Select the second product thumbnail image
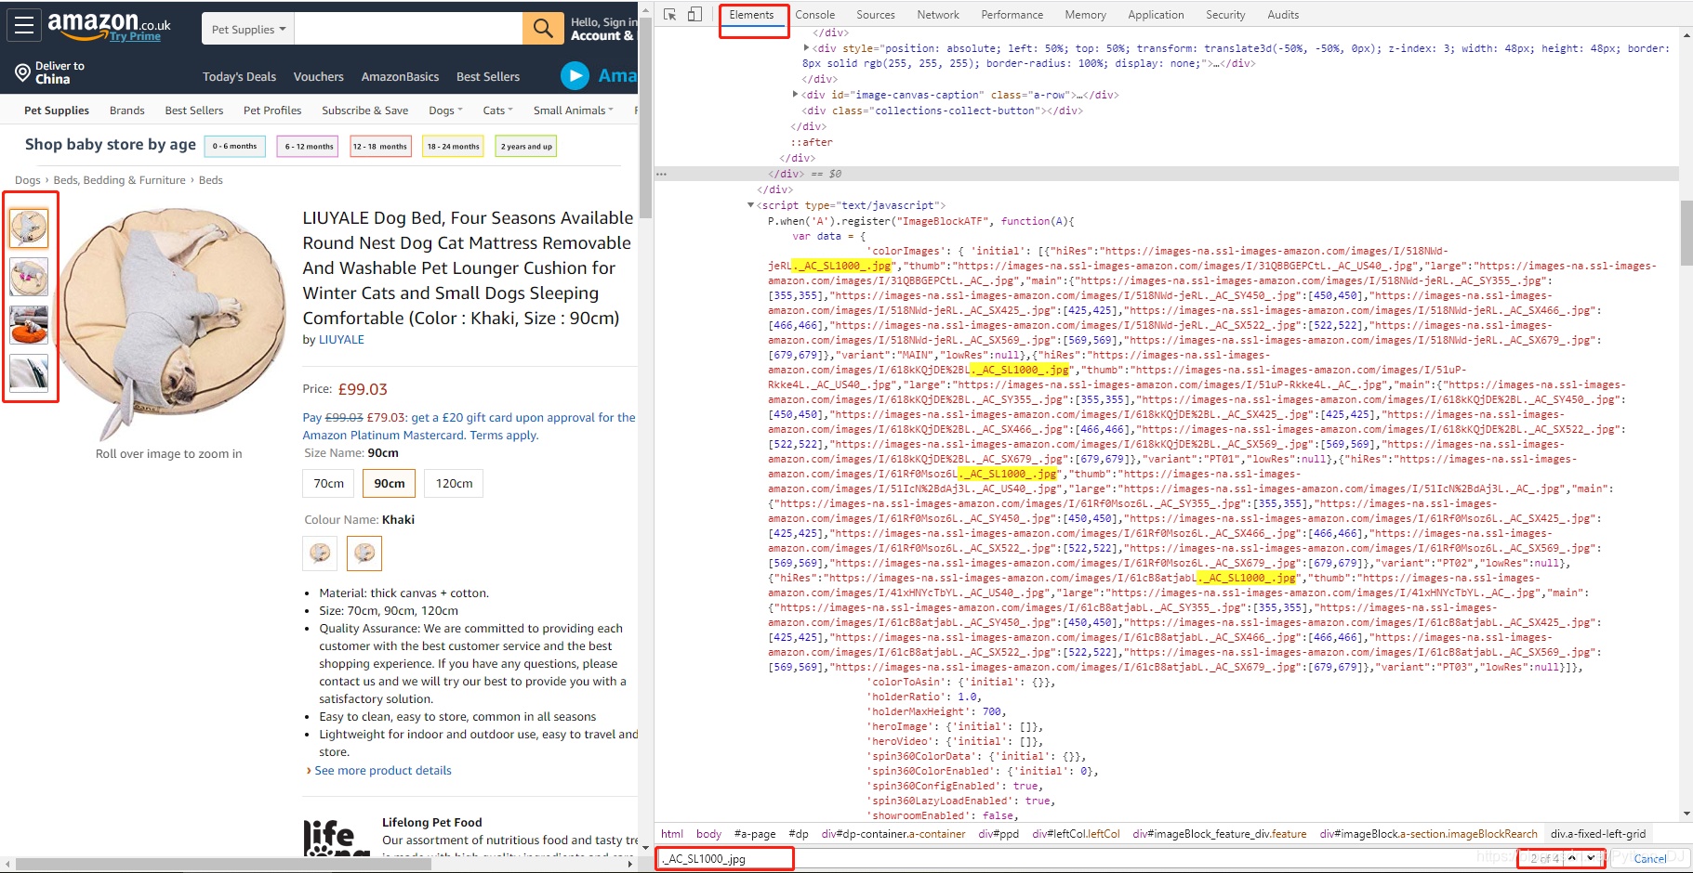 29,276
